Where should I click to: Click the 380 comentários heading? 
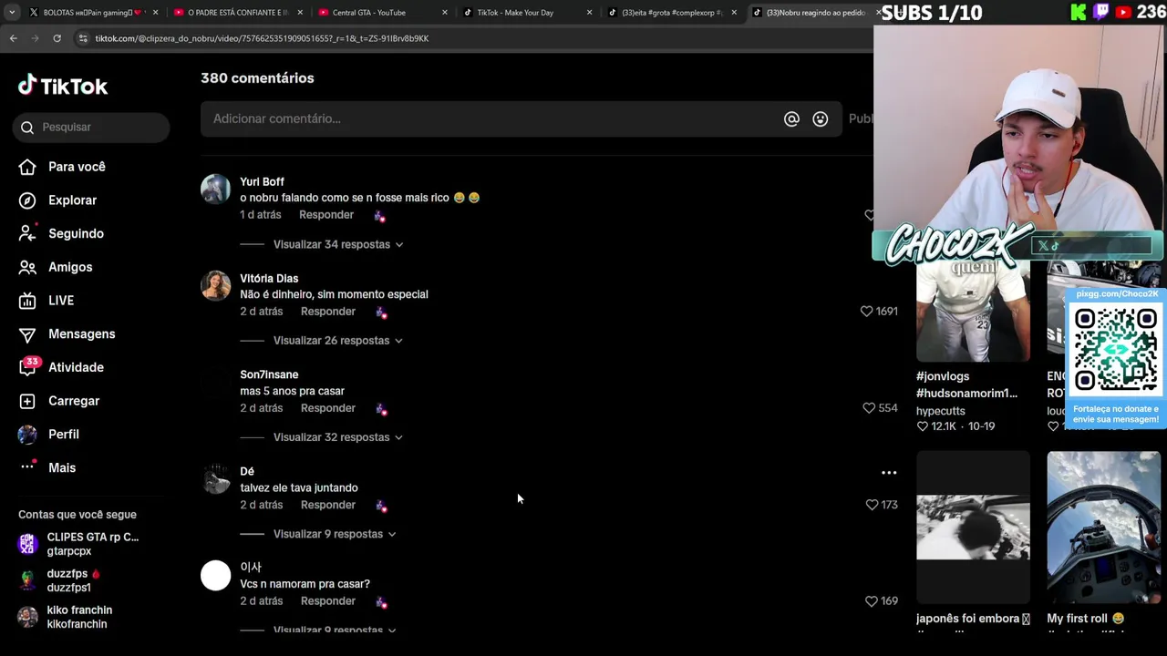pyautogui.click(x=257, y=78)
